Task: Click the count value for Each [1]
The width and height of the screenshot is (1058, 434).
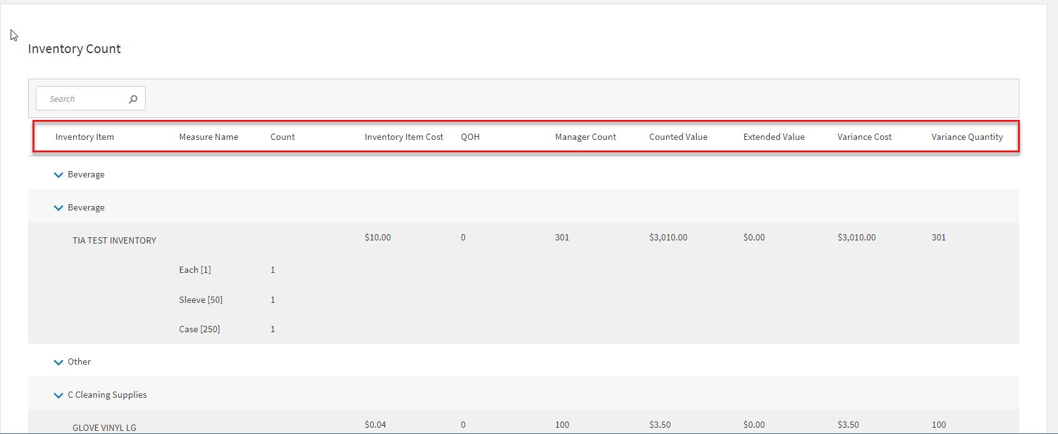Action: pyautogui.click(x=272, y=270)
